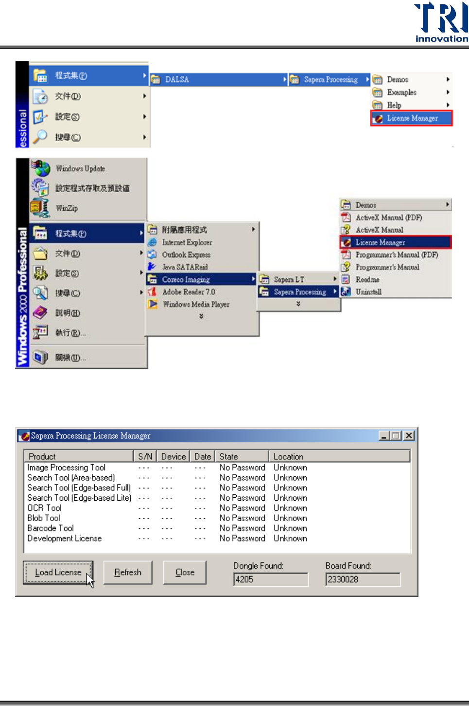Sort by the Product column header
This screenshot has height=706, width=469.
tap(79, 456)
